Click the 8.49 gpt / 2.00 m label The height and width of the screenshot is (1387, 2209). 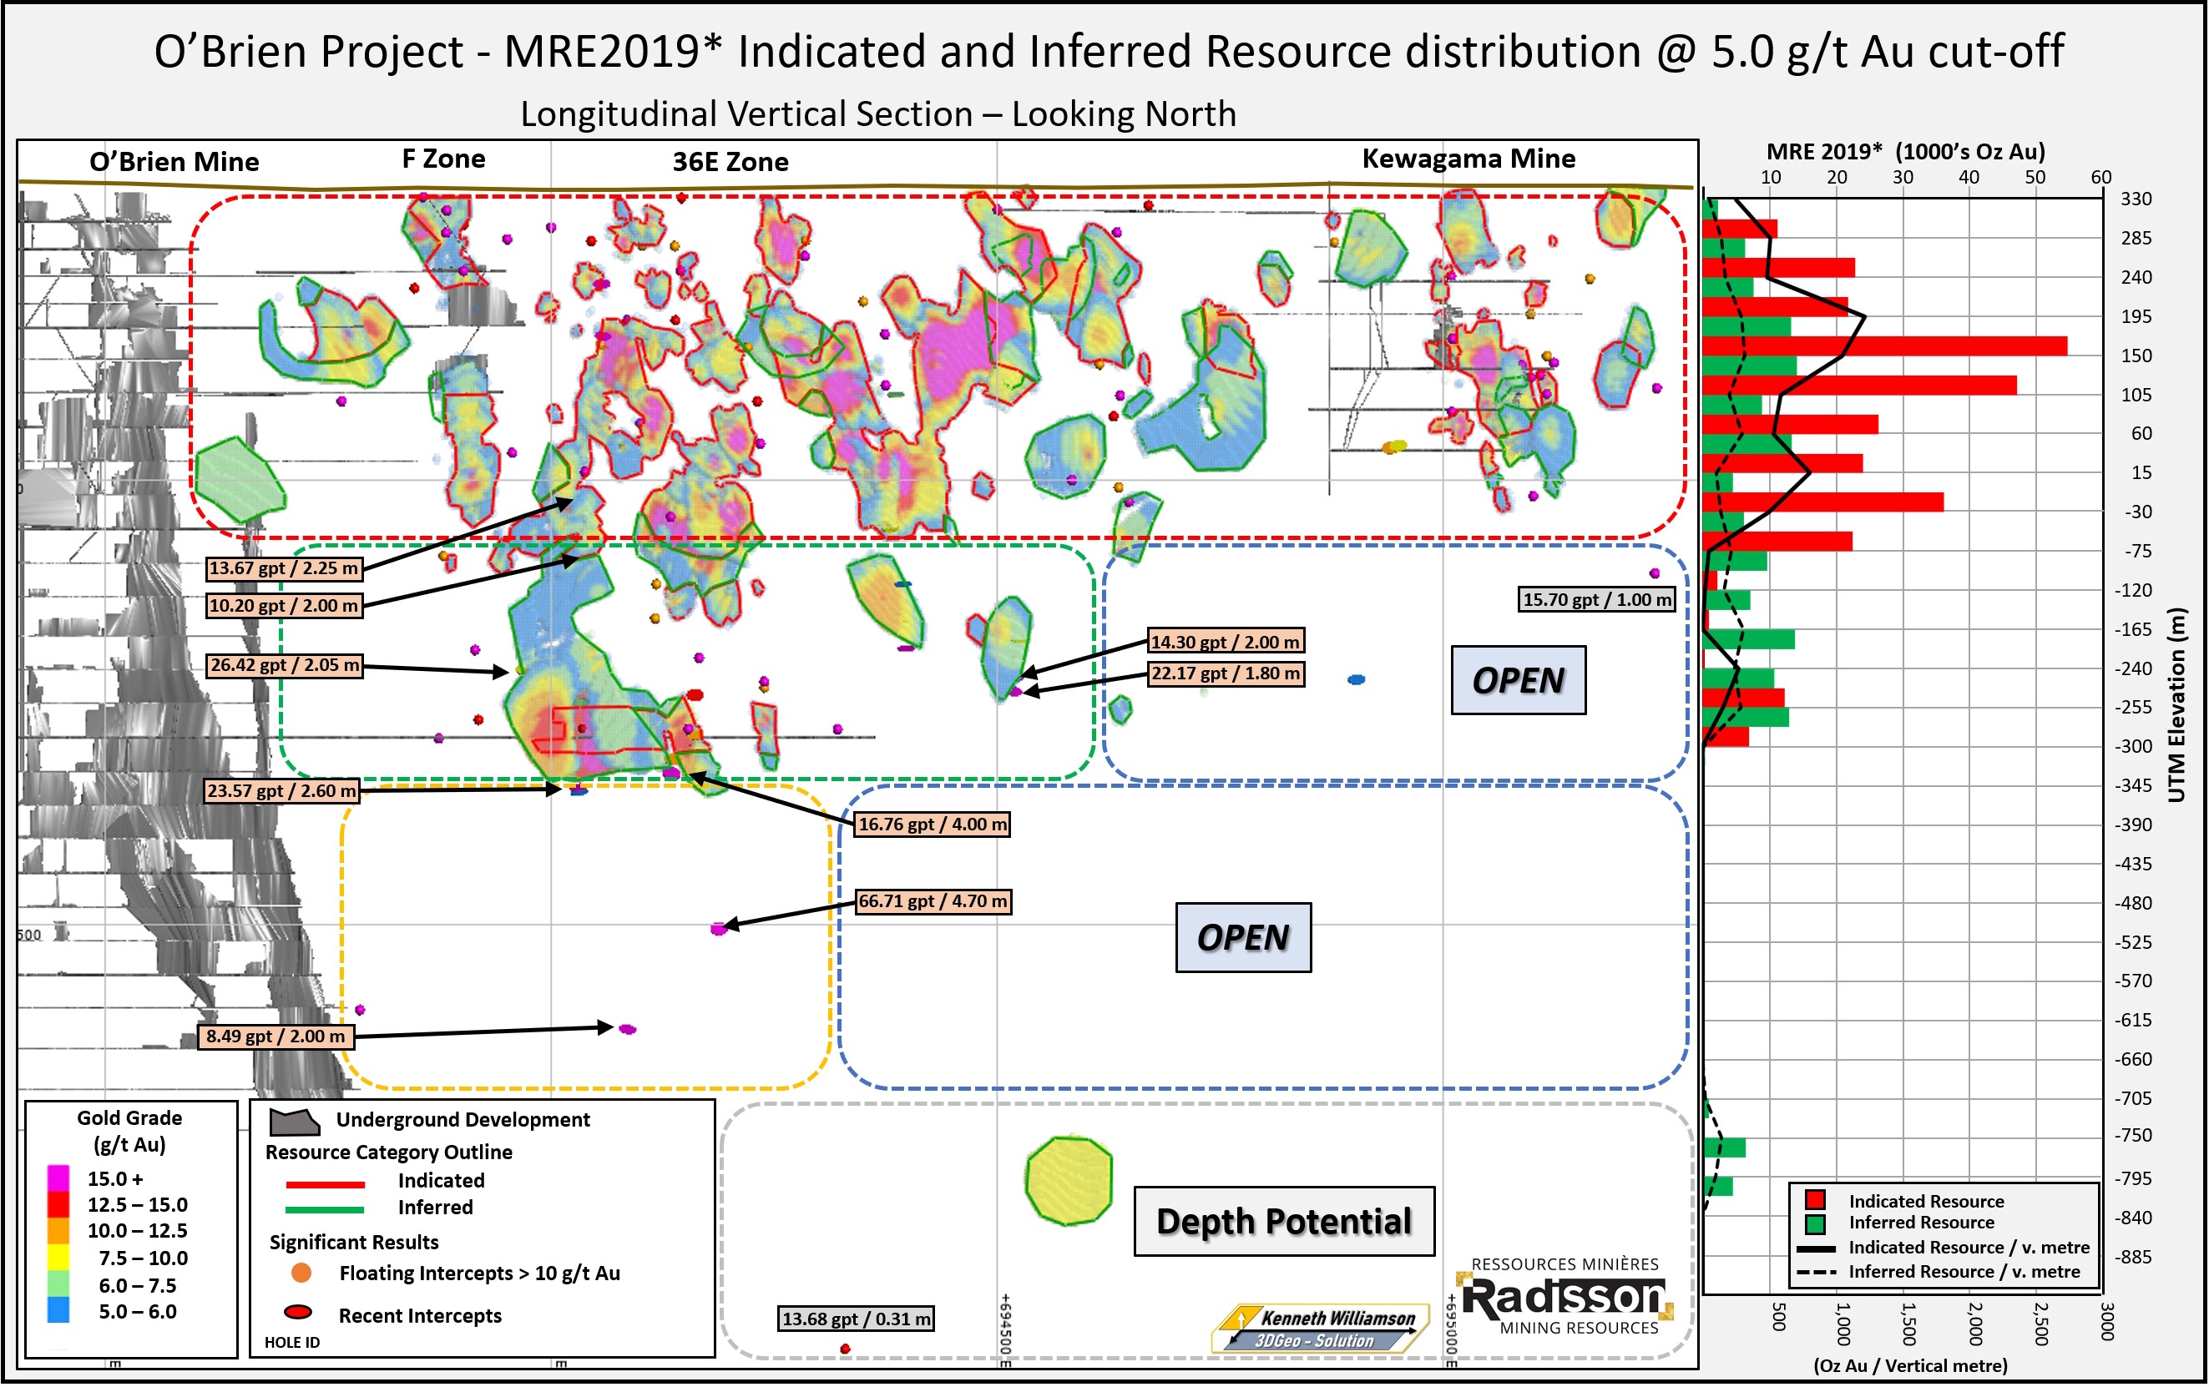[276, 1036]
